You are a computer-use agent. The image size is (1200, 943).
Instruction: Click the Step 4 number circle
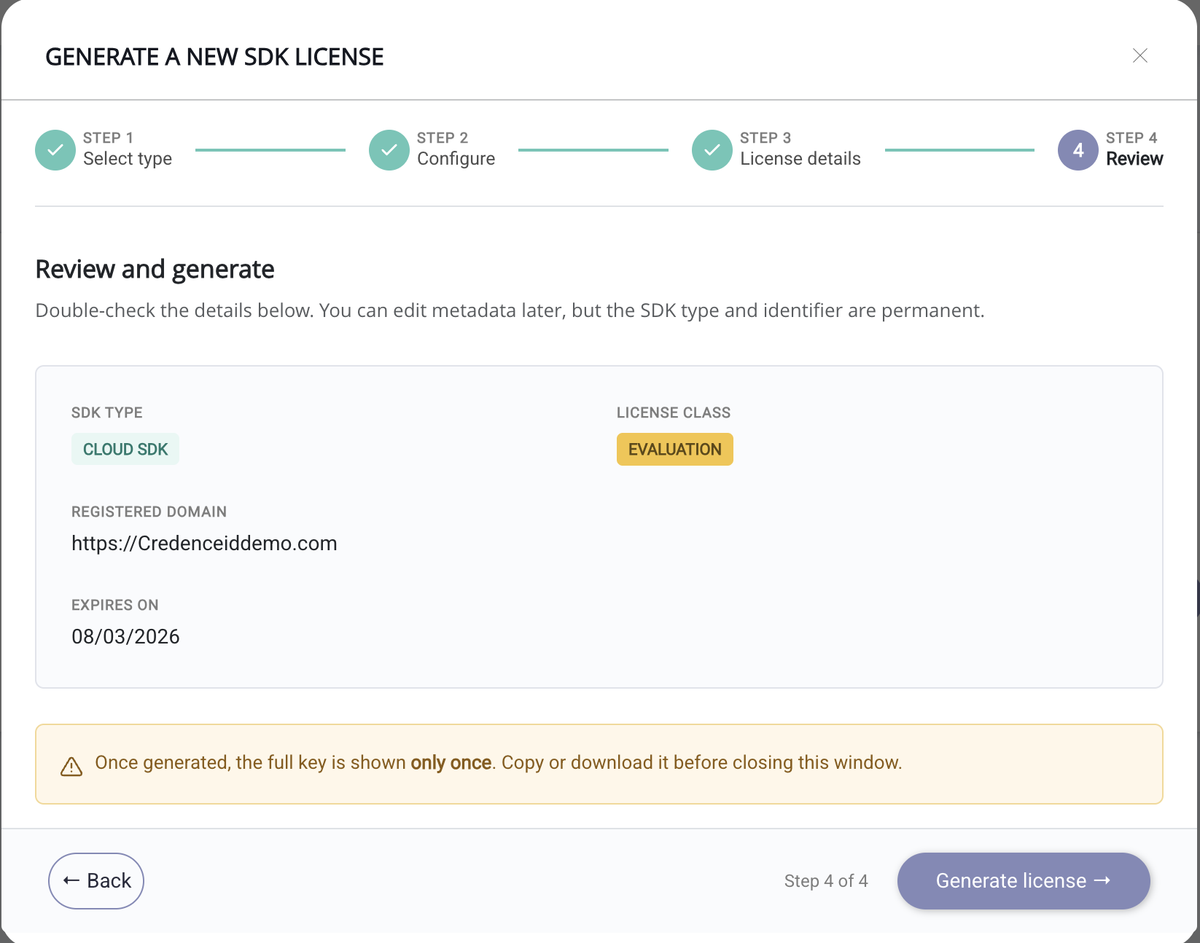tap(1078, 150)
